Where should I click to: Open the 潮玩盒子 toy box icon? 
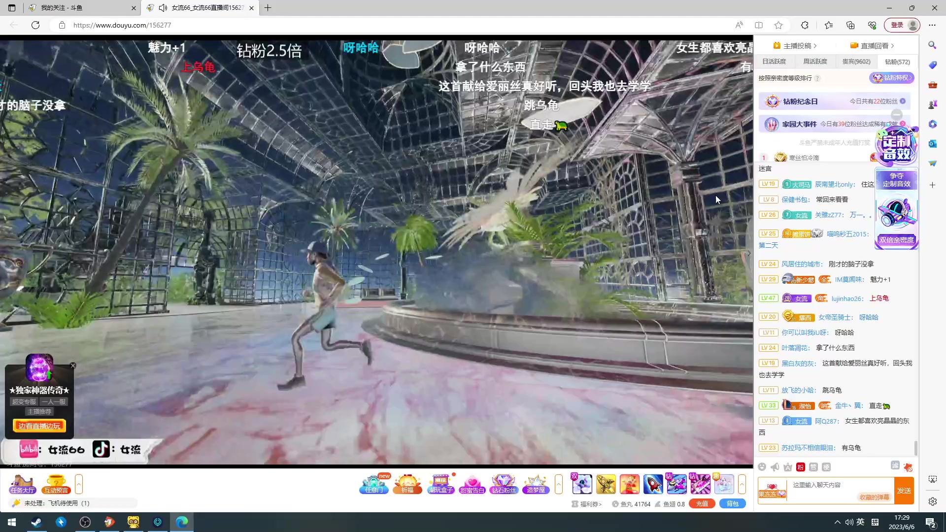440,484
